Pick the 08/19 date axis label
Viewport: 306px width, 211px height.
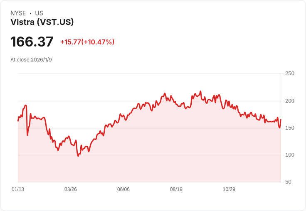point(176,189)
